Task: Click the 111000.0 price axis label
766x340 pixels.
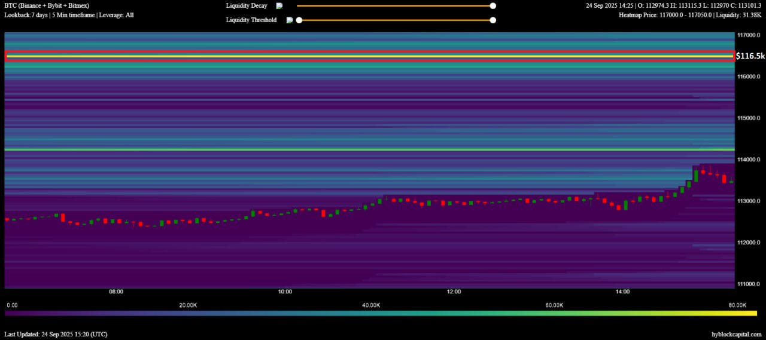Action: 749,284
